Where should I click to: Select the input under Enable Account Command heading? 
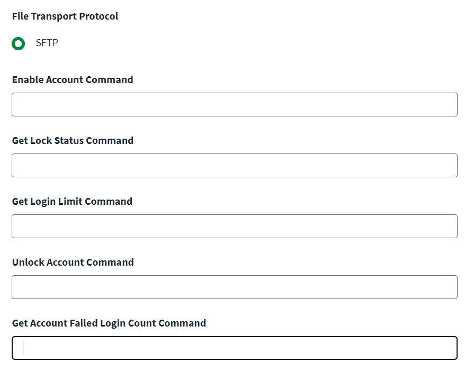pyautogui.click(x=235, y=105)
